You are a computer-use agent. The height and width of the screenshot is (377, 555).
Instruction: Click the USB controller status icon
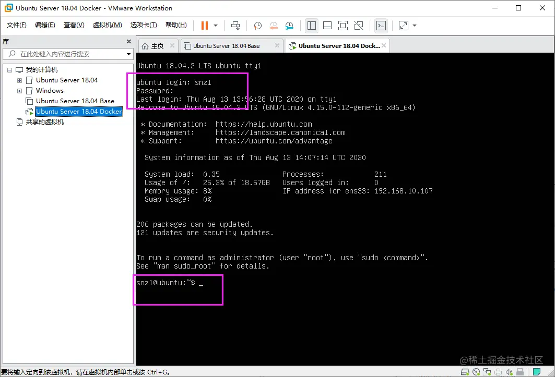pyautogui.click(x=520, y=372)
